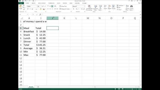Image resolution: width=160 pixels, height=90 pixels.
Task: Click the Insert cells button
Action: (105, 7)
